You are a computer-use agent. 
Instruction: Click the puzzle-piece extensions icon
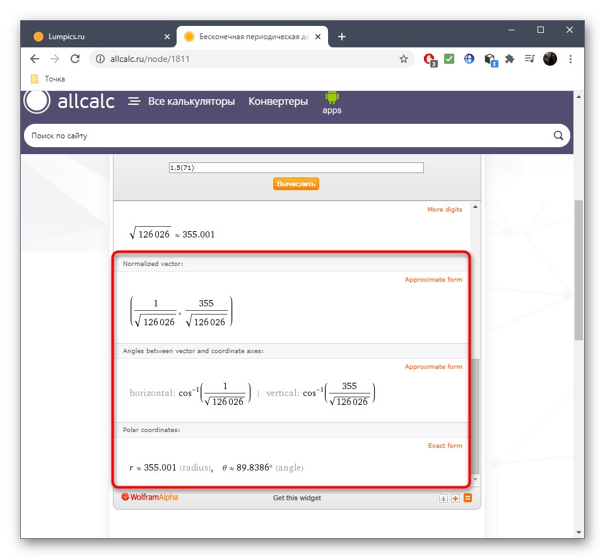[x=509, y=59]
